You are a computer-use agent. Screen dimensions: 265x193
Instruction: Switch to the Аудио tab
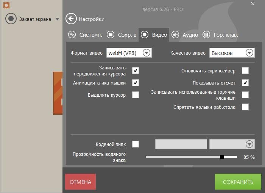coord(190,35)
